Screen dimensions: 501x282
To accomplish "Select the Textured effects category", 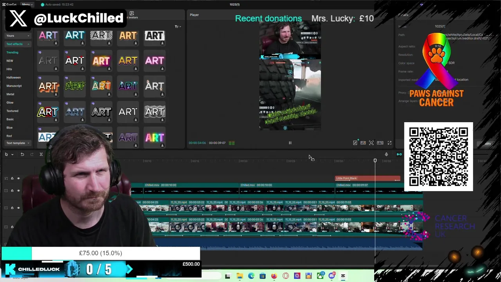I will [x=12, y=111].
